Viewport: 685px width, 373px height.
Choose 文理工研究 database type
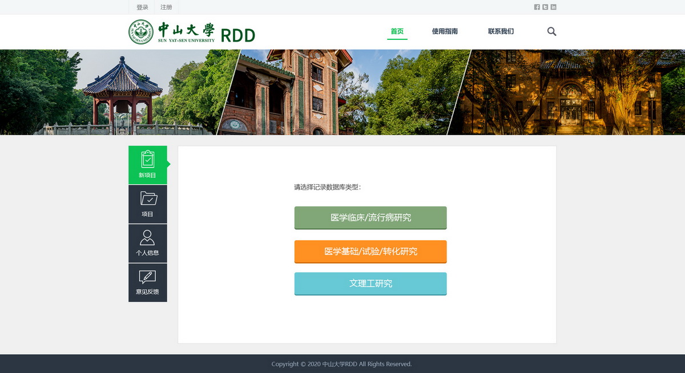click(370, 283)
